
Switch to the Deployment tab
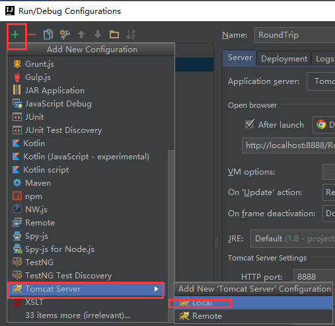coord(284,59)
